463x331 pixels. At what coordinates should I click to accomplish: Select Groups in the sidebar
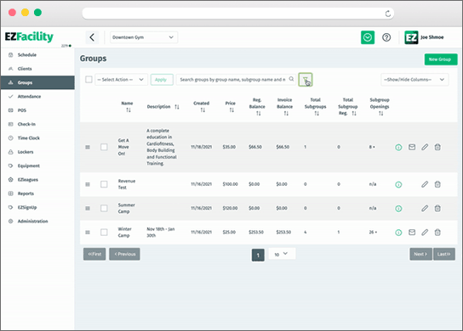coord(37,82)
